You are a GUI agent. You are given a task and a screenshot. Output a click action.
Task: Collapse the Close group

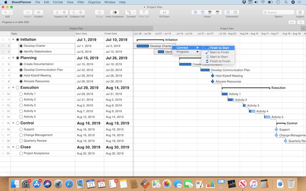(13, 147)
